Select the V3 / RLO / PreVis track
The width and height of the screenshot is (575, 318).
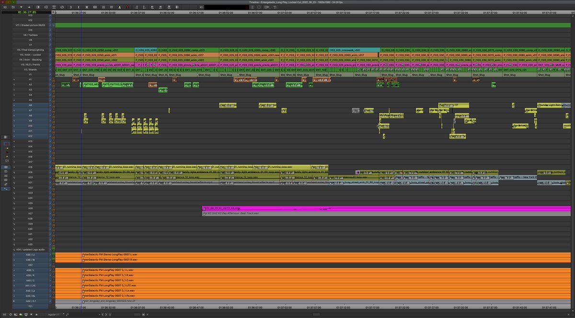pos(30,65)
